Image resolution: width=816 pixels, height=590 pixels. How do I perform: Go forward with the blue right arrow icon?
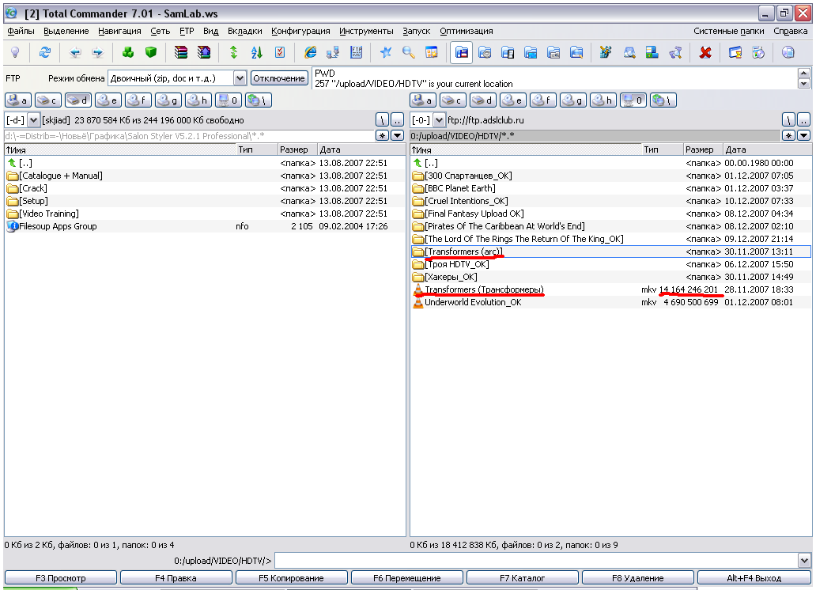pos(98,53)
